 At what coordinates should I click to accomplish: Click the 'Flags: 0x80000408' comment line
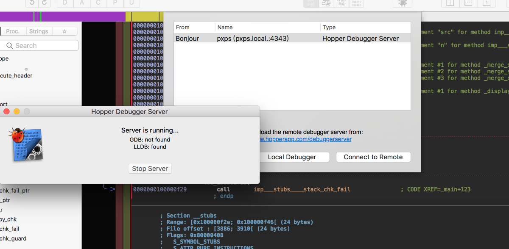coord(191,235)
